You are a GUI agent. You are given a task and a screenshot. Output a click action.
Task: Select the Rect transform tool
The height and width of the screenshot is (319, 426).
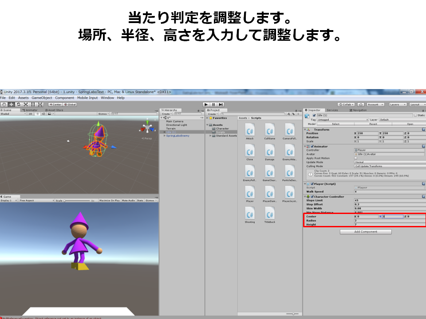(x=33, y=105)
